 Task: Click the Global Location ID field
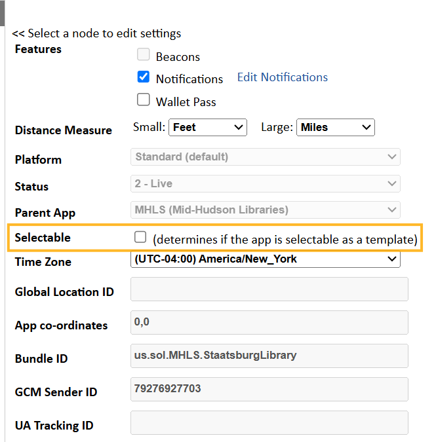(x=269, y=289)
